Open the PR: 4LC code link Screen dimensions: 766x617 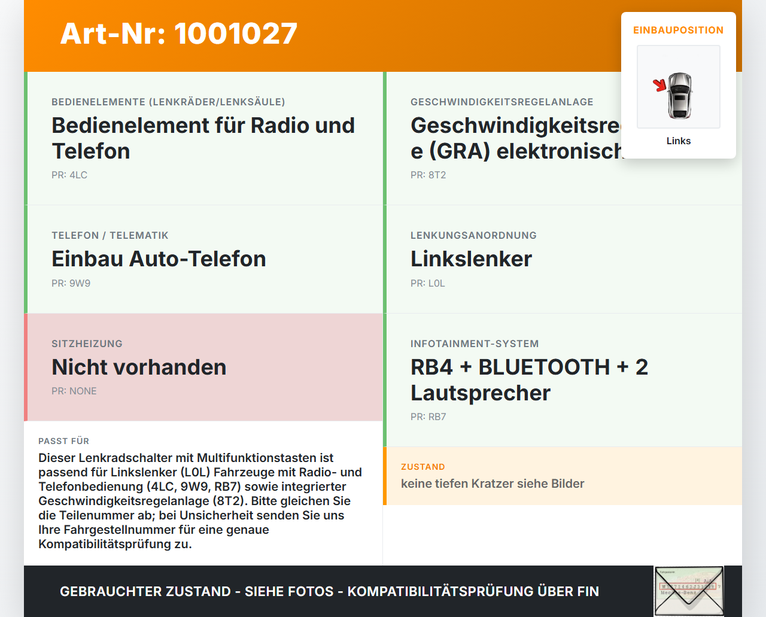coord(69,175)
